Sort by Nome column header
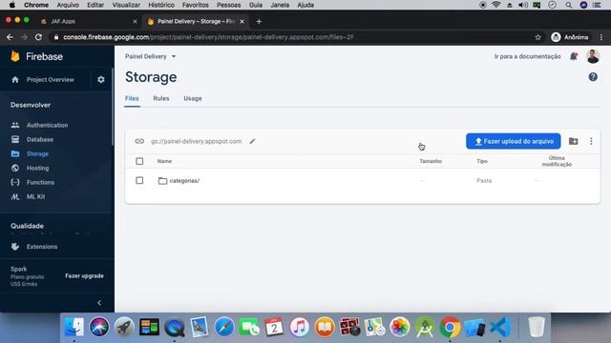611x343 pixels. coord(164,161)
